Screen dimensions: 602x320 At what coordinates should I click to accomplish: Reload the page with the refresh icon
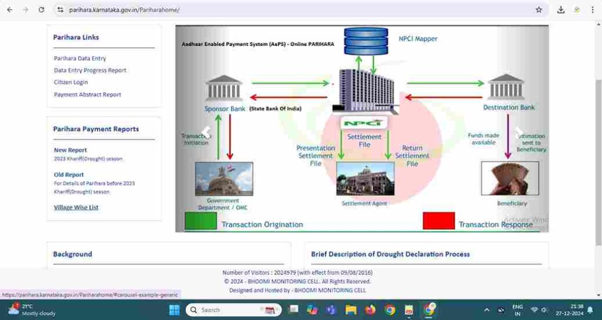tap(41, 10)
